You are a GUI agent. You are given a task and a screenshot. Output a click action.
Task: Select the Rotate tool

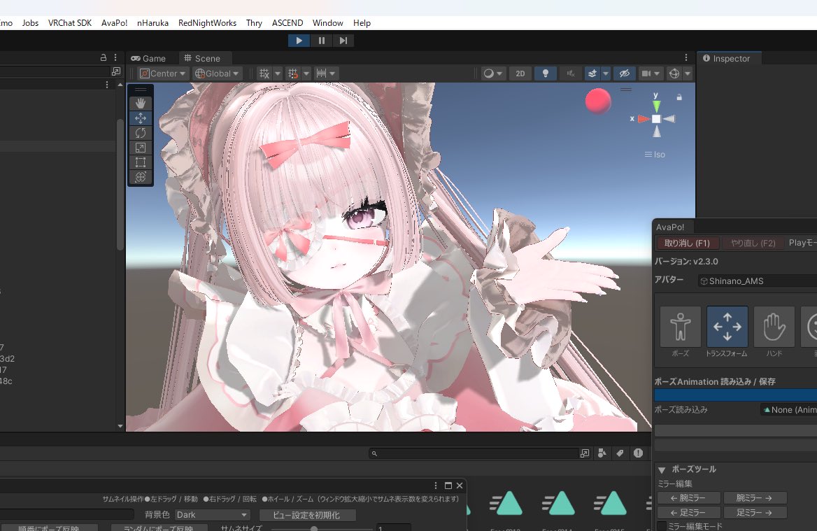pyautogui.click(x=141, y=133)
